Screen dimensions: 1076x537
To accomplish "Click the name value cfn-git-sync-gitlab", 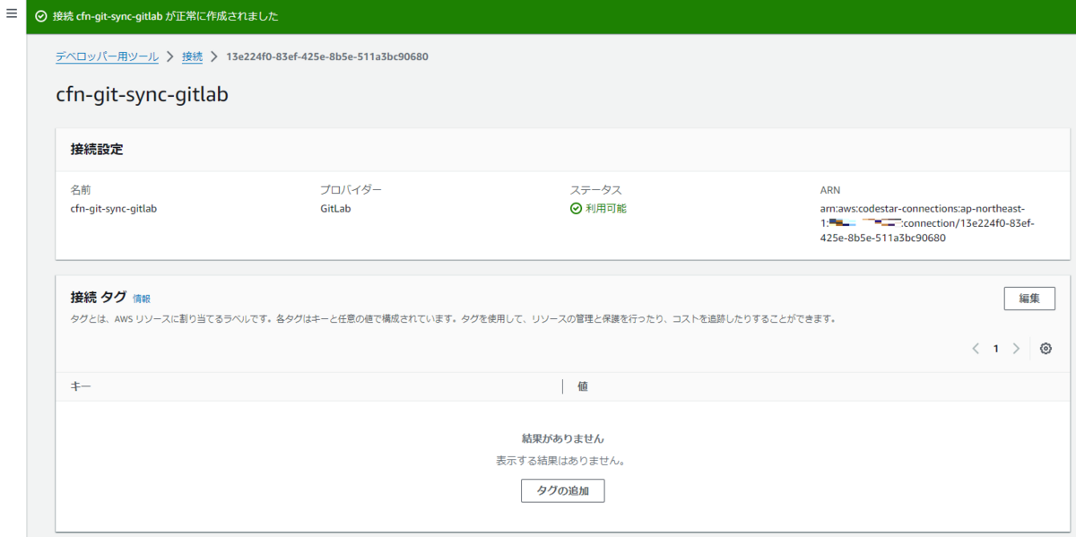I will tap(114, 208).
